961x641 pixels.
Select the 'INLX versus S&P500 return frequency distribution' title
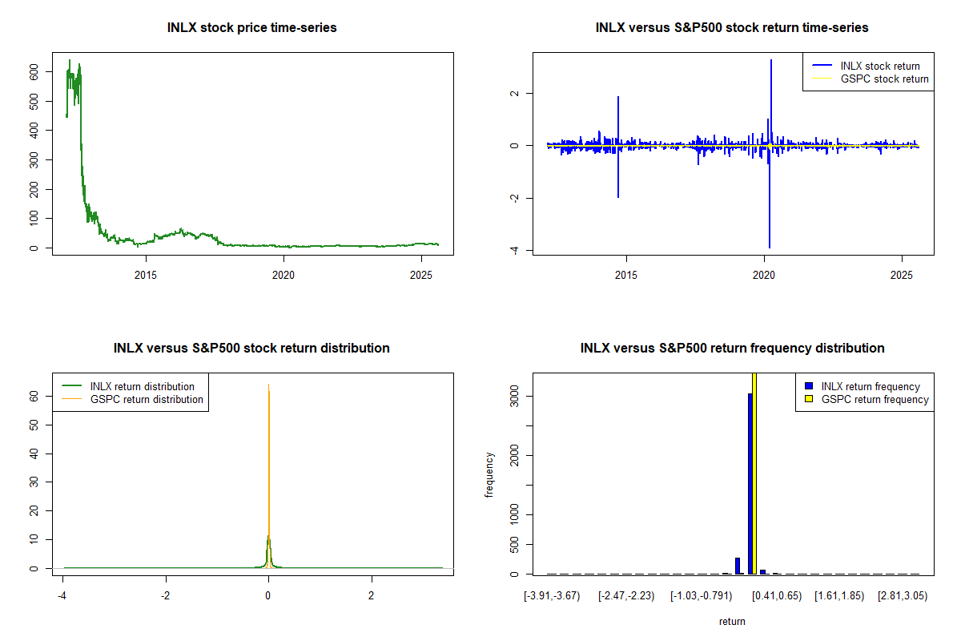point(732,349)
